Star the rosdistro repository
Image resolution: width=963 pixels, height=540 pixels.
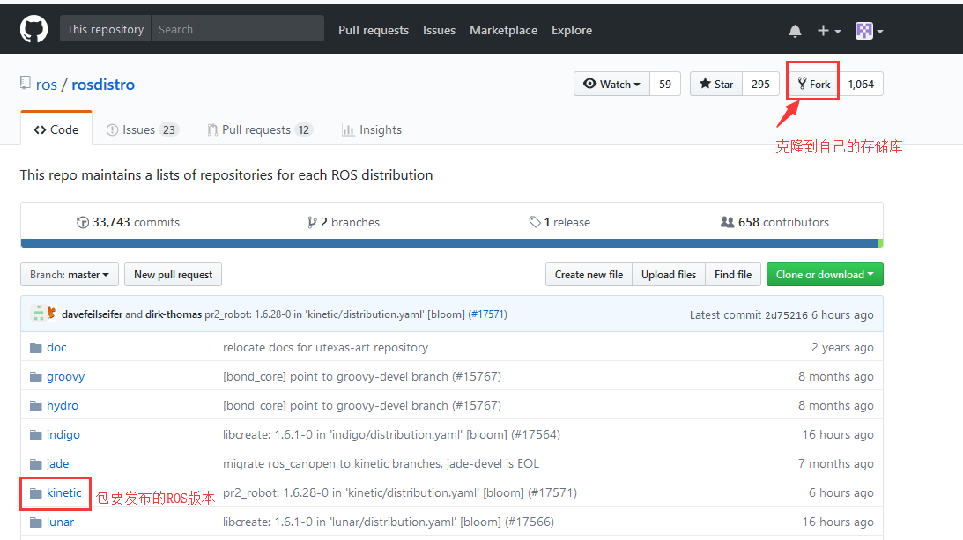click(716, 85)
